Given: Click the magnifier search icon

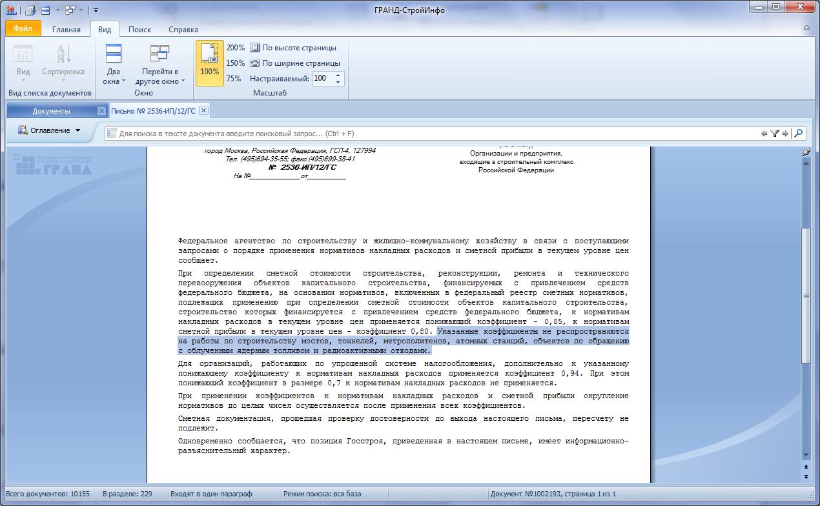Looking at the screenshot, I should [x=799, y=134].
